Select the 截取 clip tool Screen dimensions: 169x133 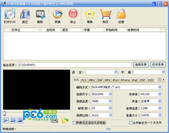pyautogui.click(x=40, y=16)
